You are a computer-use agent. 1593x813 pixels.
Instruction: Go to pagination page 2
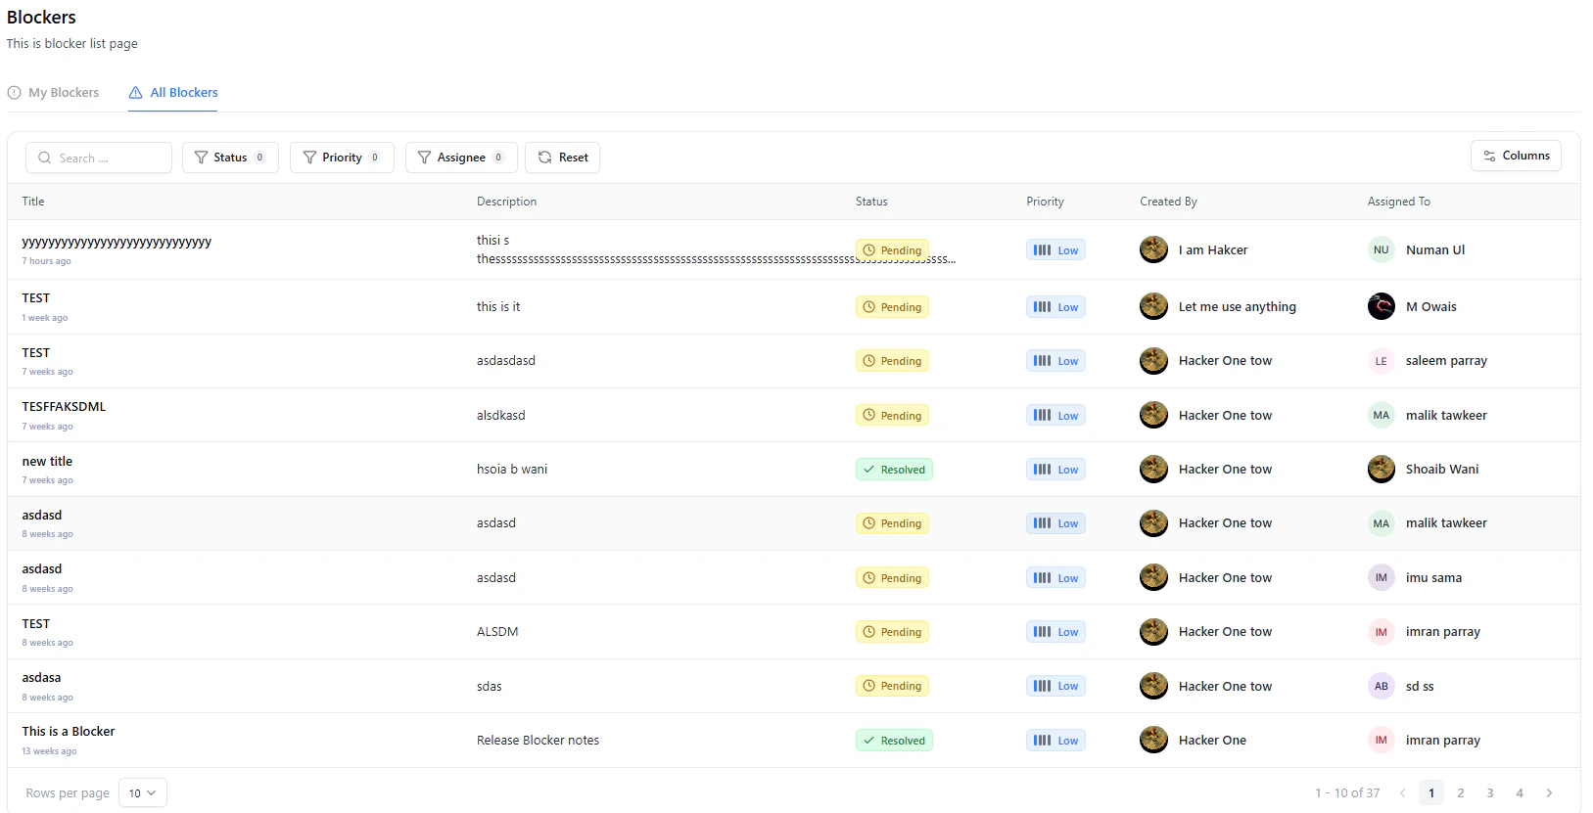1461,793
